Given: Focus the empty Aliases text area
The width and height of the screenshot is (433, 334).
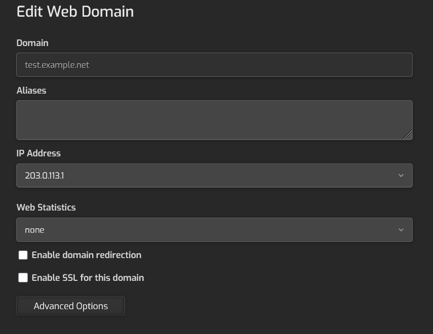Looking at the screenshot, I should click(214, 120).
